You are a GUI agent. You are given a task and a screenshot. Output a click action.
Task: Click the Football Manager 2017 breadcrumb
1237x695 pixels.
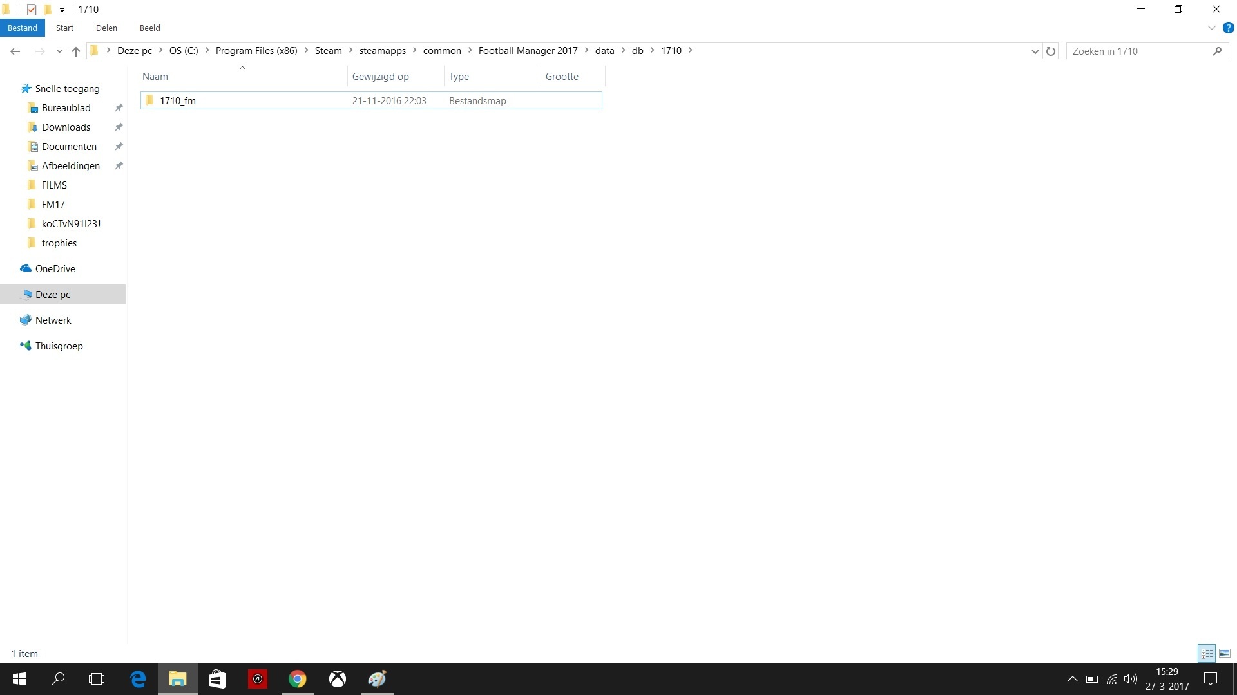[528, 51]
